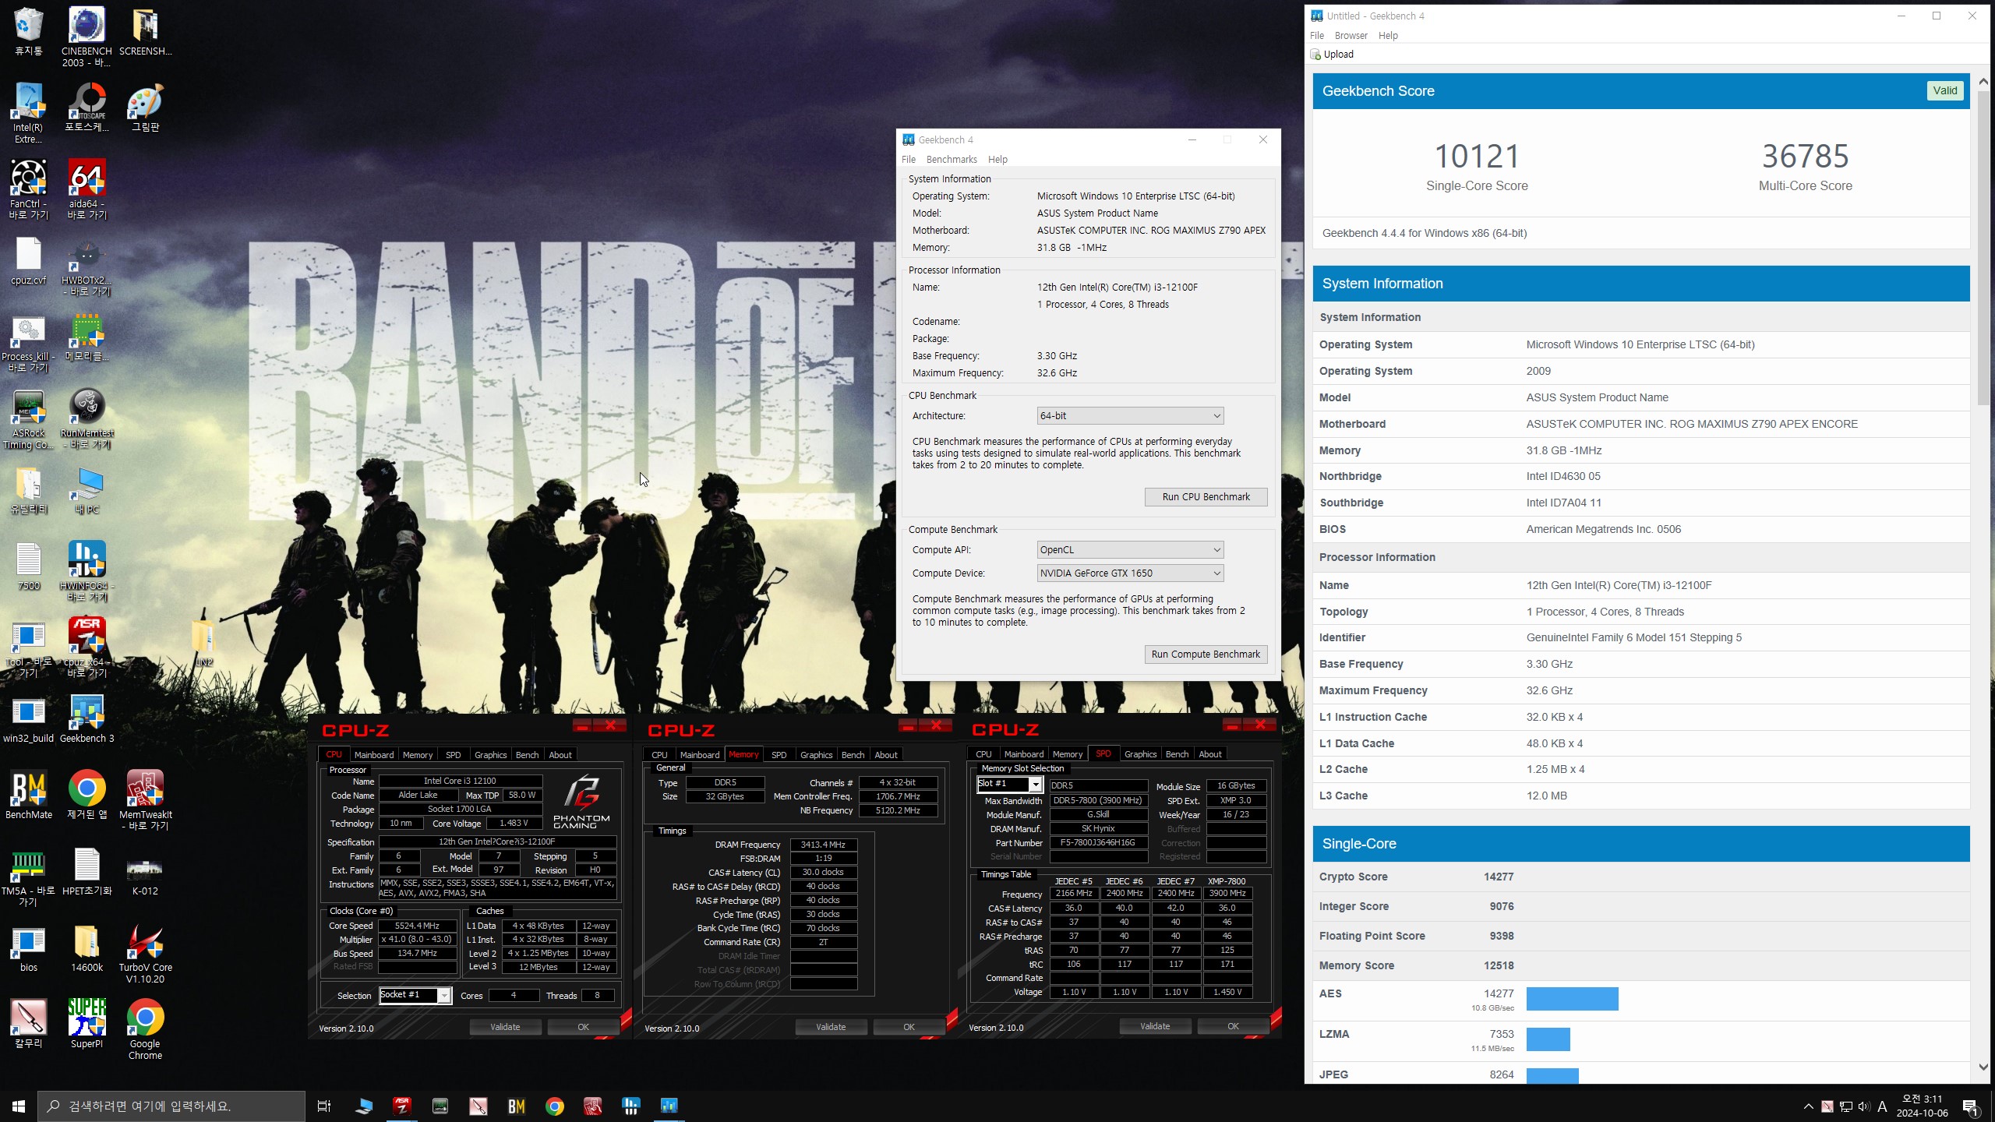Click Run Compute Benchmark button
The width and height of the screenshot is (1995, 1122).
(1206, 654)
